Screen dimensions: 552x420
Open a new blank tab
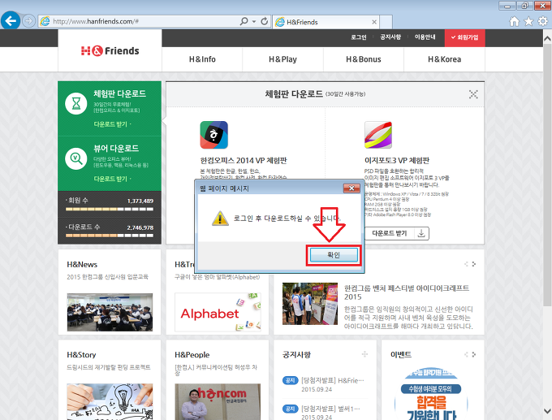386,22
